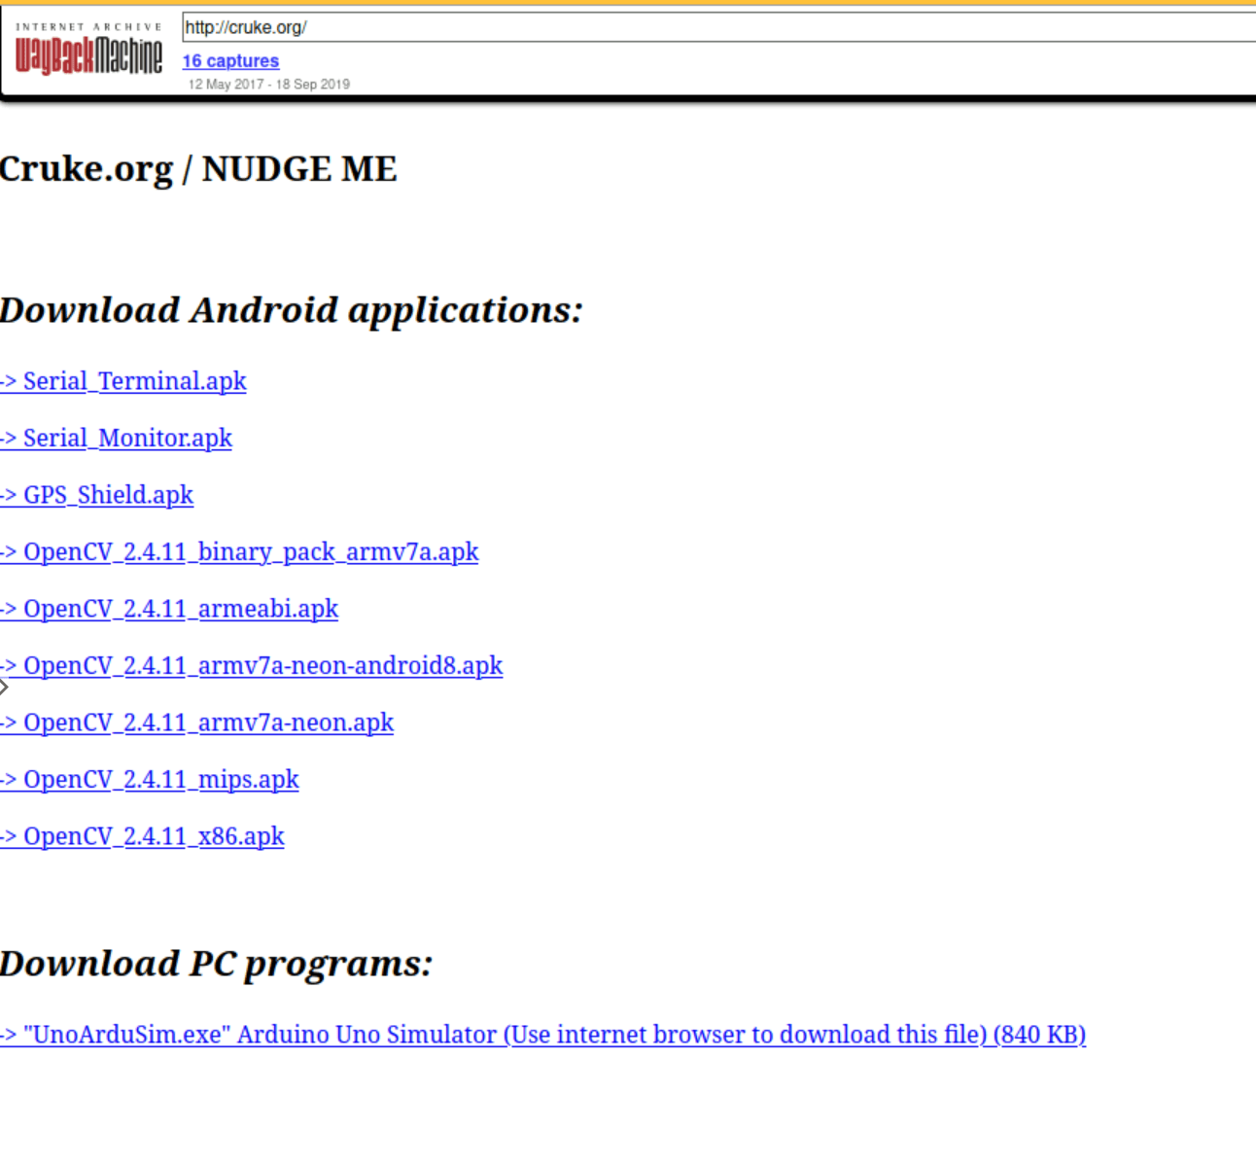The width and height of the screenshot is (1256, 1164).
Task: Click the OpenCV_2.4.11_x86.apk link
Action: coord(143,836)
